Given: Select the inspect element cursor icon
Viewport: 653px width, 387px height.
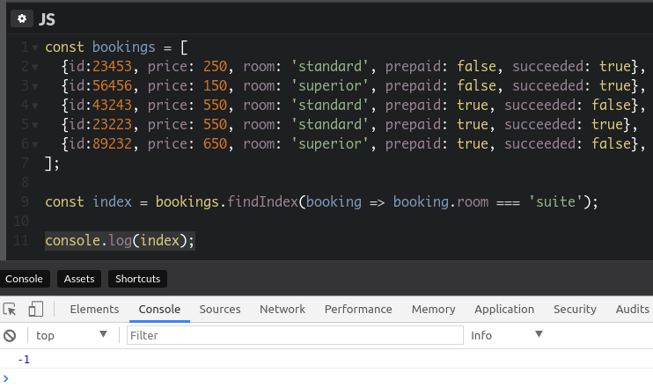Looking at the screenshot, I should 10,310.
